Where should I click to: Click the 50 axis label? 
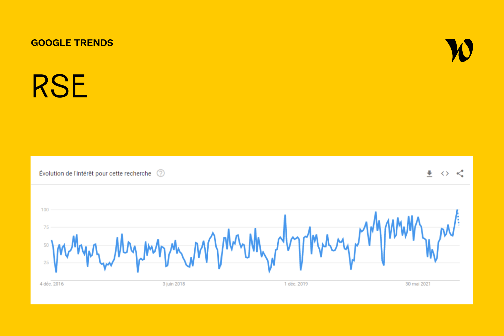(46, 245)
